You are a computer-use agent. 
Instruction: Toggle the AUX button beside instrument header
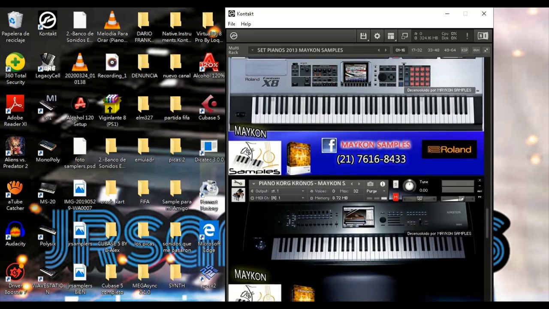tap(480, 191)
